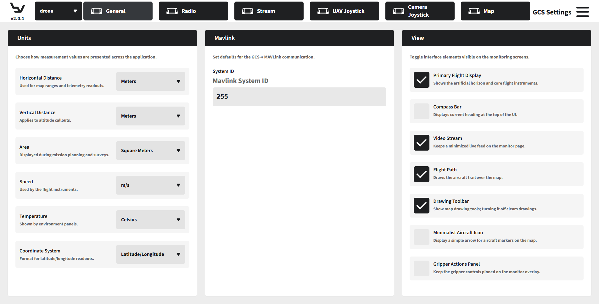Disable the Primary Flight Display
The width and height of the screenshot is (599, 304).
(x=421, y=80)
